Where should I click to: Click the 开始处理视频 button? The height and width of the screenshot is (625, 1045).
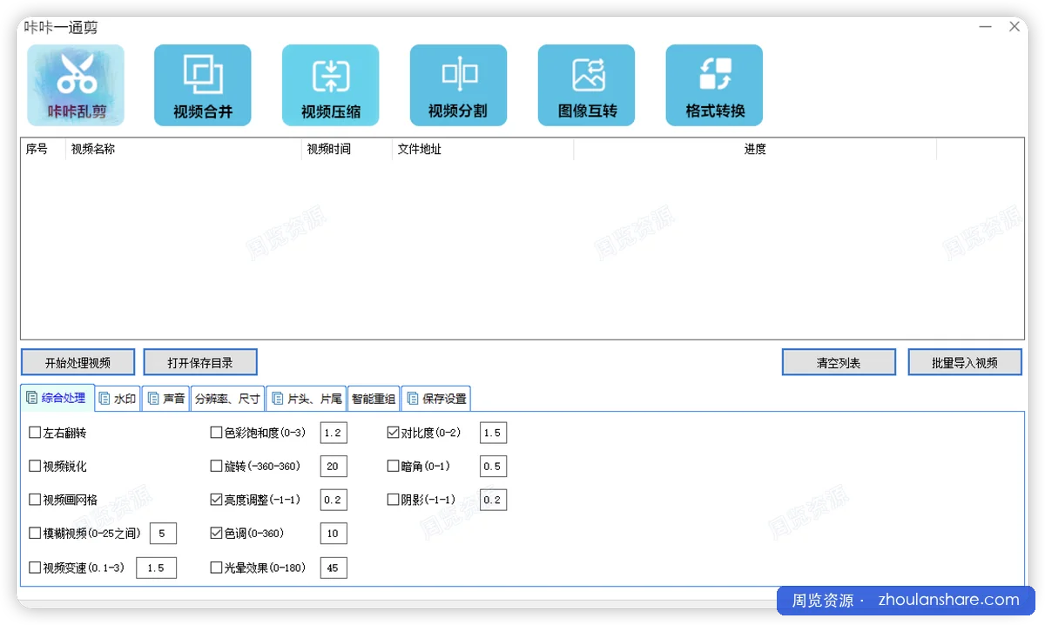[x=78, y=362]
